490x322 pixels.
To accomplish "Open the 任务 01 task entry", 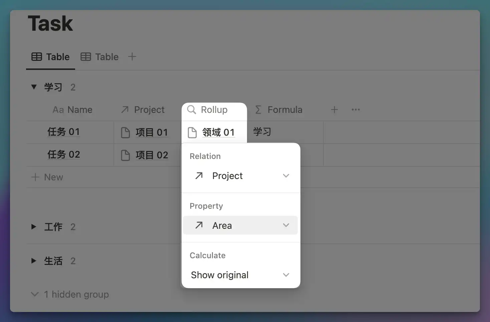I will pos(64,132).
